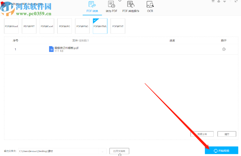The image size is (241, 156).
Task: Click the 清空 button
Action: pyautogui.click(x=227, y=134)
